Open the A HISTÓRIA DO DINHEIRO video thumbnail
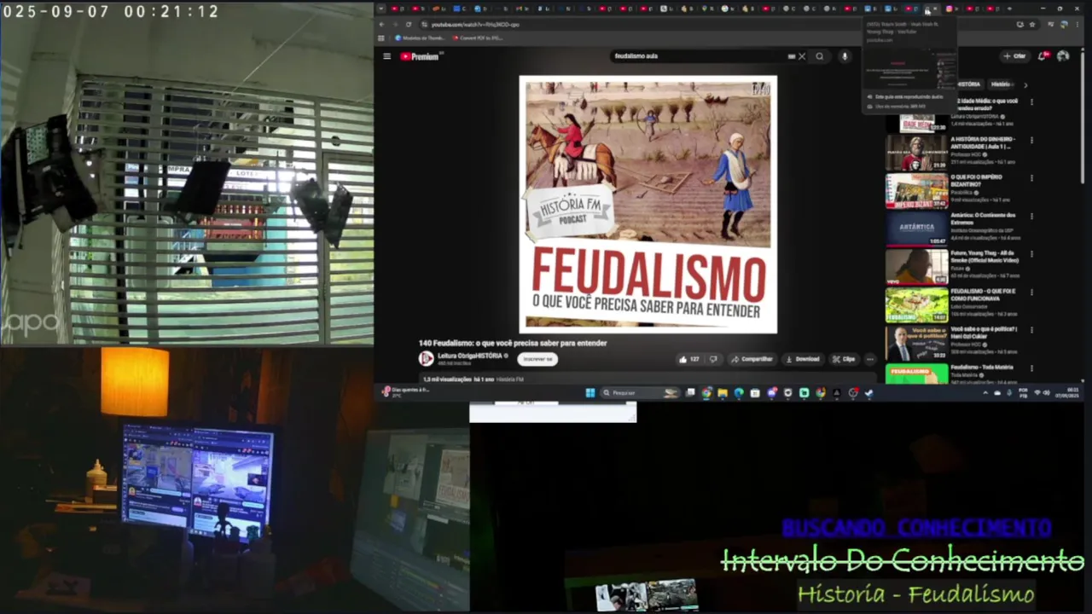 tap(916, 153)
